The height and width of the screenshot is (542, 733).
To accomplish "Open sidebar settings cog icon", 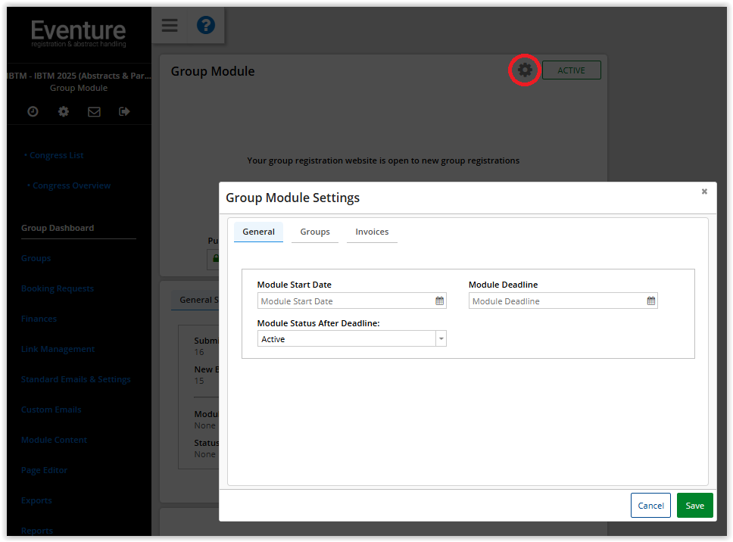I will (x=64, y=111).
